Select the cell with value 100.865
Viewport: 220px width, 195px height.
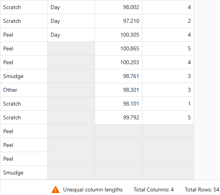pos(118,48)
